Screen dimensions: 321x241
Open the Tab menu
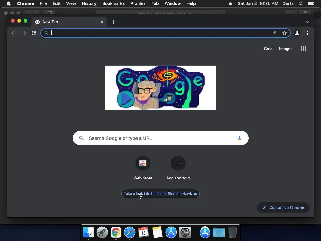tap(155, 3)
